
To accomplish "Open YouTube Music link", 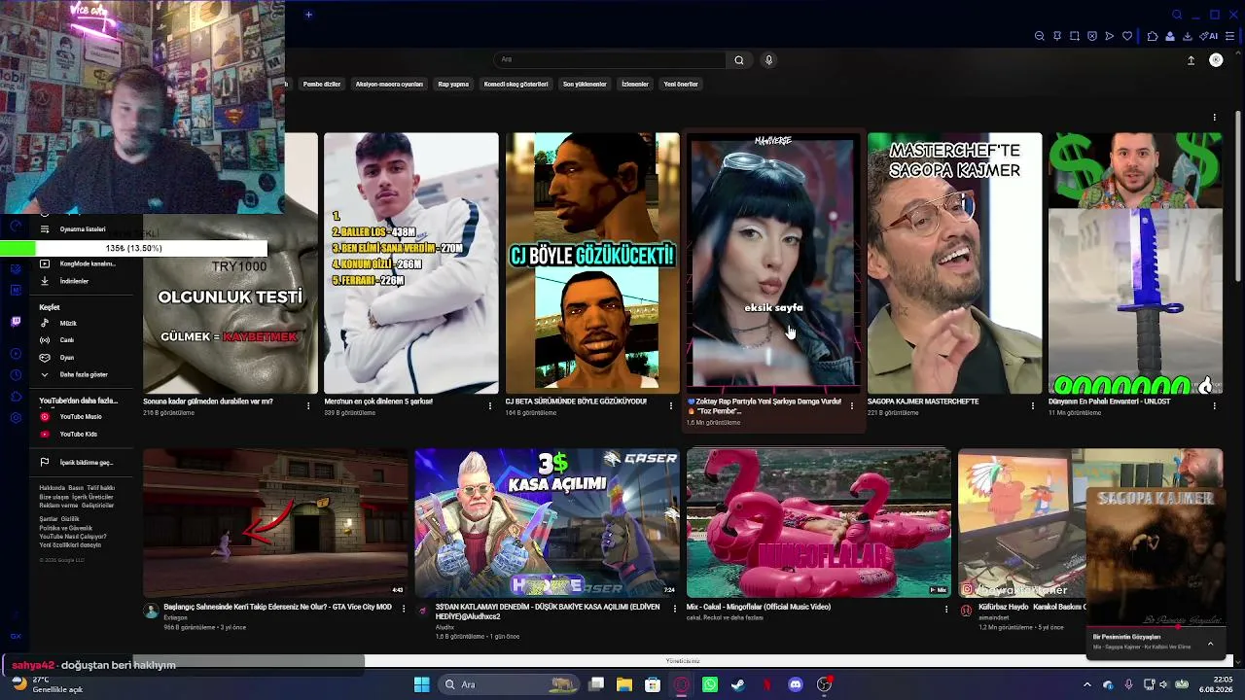I will click(x=80, y=417).
